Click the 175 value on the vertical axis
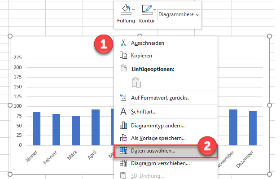 17,77
